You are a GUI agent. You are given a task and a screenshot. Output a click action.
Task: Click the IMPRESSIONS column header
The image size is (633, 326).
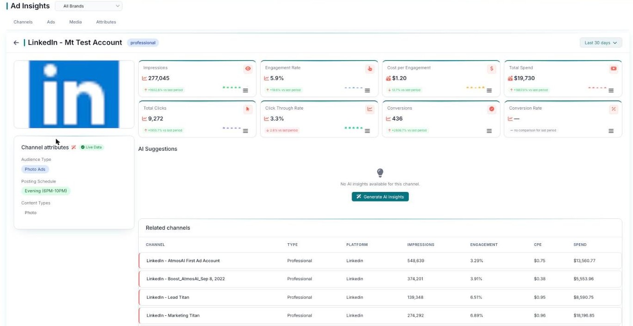pos(420,245)
